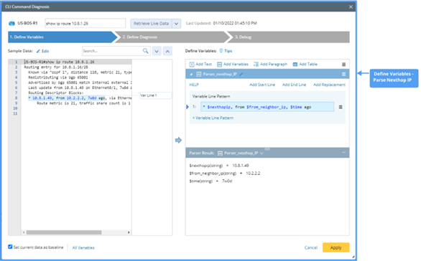
Task: Close the CLI Command Diagnosis dialog
Action: 351,6
